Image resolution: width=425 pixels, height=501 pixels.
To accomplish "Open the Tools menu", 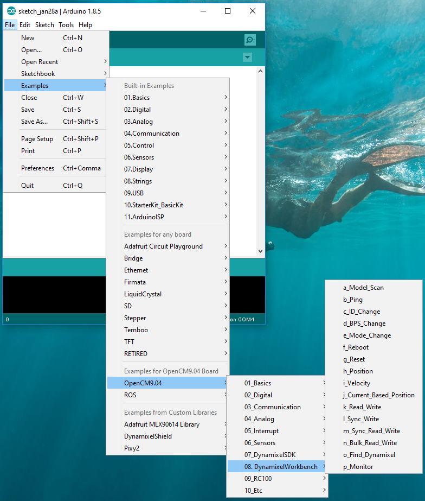I will click(x=66, y=25).
